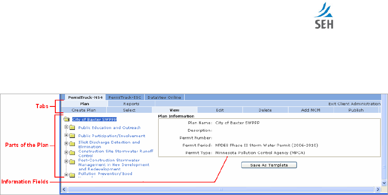
Task: Open Illicit Discharge Detection and Elimination link
Action: point(109,144)
